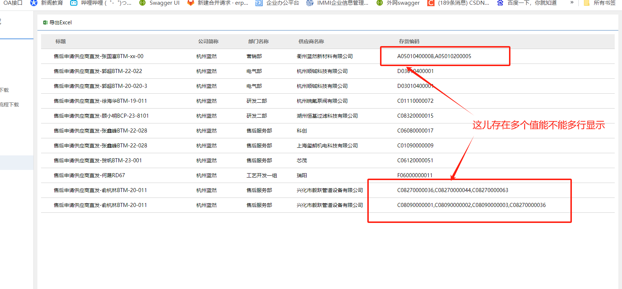Click 电气部 in the 郭超BTM-22-022 row
The width and height of the screenshot is (622, 289).
click(254, 71)
